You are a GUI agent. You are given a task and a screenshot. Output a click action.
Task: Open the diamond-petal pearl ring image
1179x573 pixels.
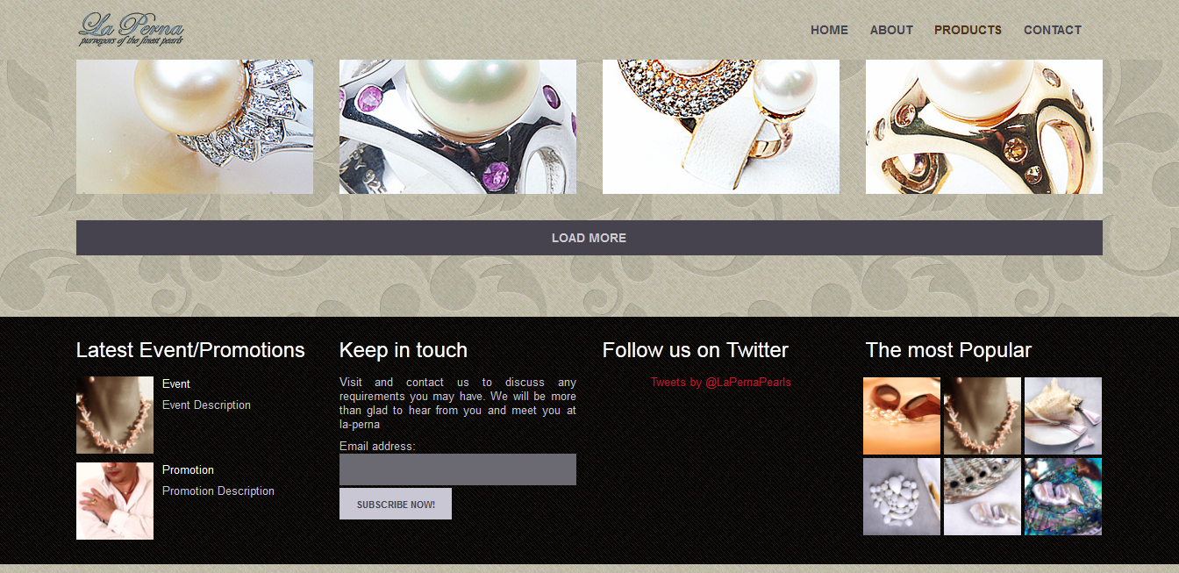pos(195,126)
